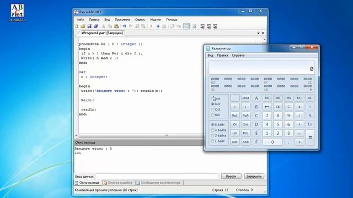Click the And button in Calculator
Viewport: 353px width, 198px height.
tap(245, 142)
